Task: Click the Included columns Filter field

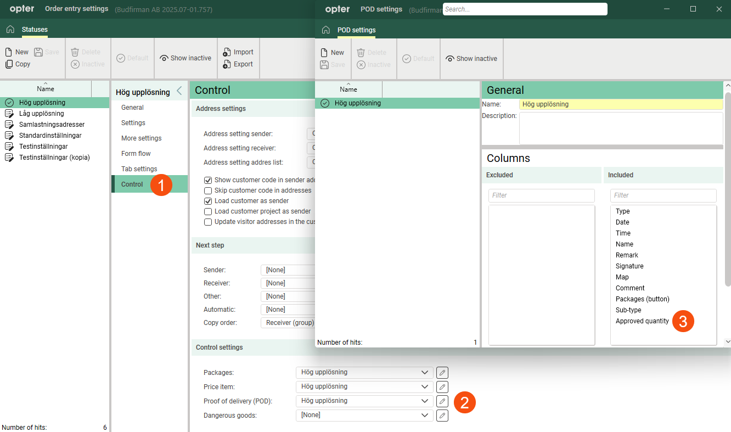Action: (x=663, y=195)
